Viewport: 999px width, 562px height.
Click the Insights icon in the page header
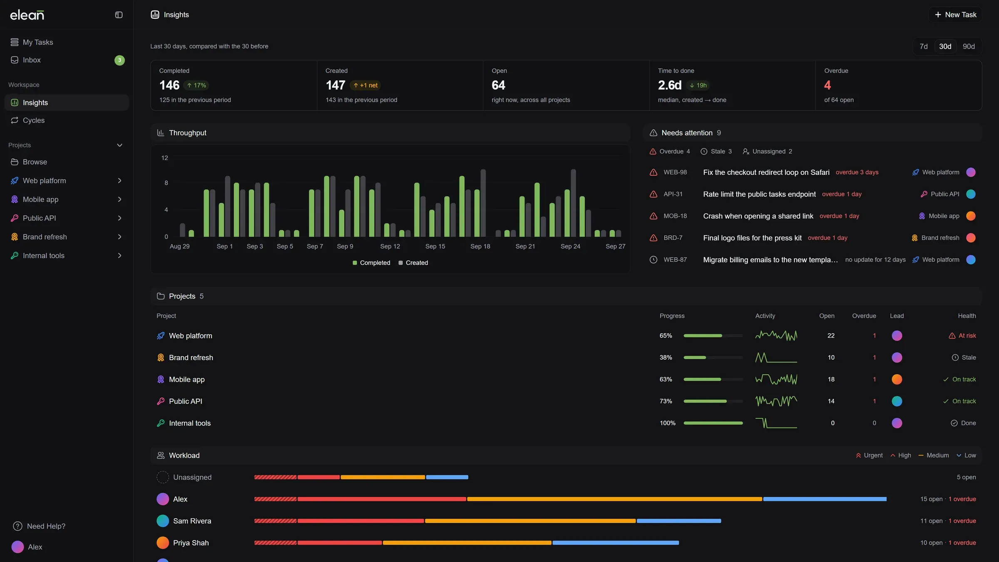(x=155, y=15)
